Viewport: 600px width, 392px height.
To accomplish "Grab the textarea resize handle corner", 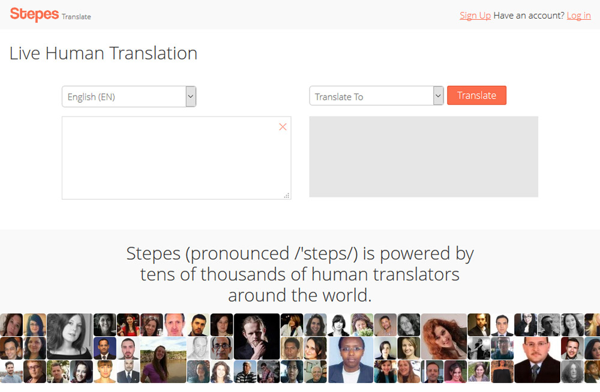I will point(287,196).
